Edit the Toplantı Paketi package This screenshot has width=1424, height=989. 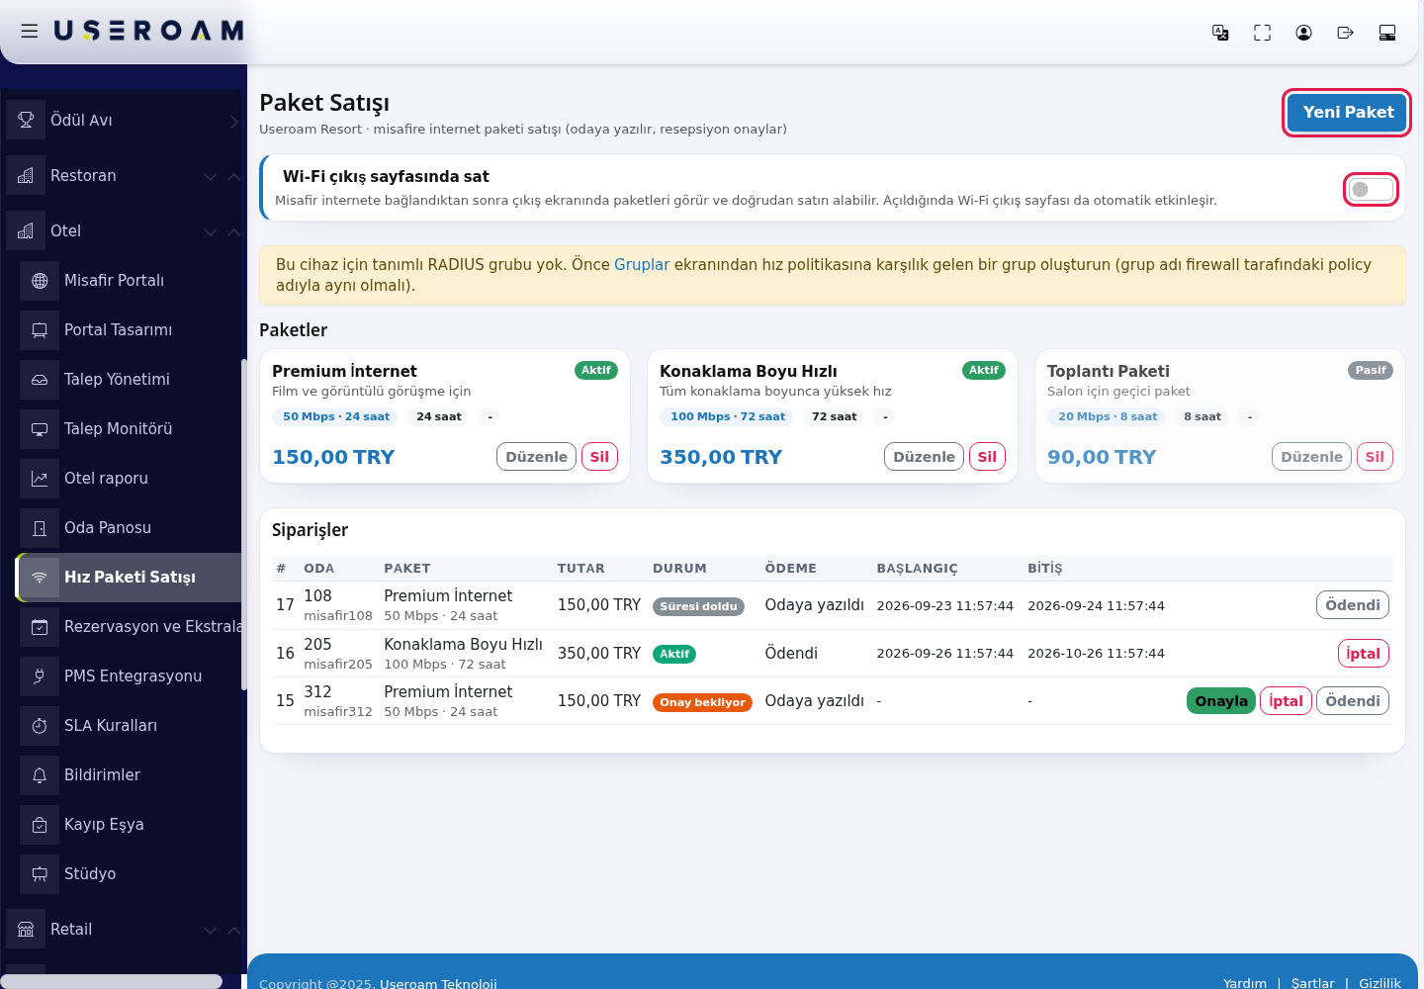coord(1311,457)
